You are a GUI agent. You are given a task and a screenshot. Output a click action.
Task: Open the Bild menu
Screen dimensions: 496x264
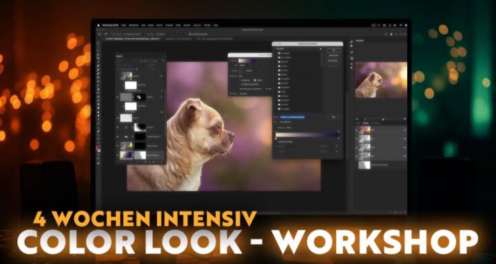tap(143, 25)
